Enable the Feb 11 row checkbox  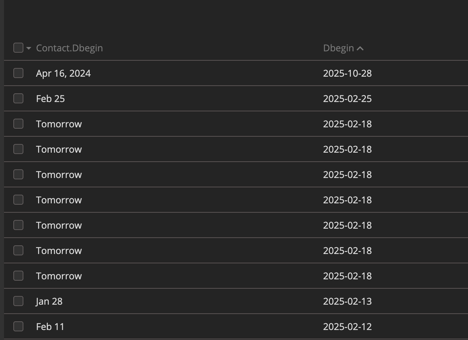(18, 326)
